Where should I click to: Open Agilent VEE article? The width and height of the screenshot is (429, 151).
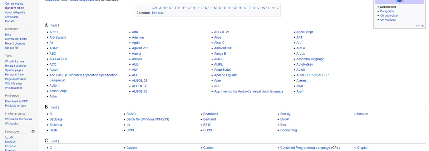[x=140, y=48]
